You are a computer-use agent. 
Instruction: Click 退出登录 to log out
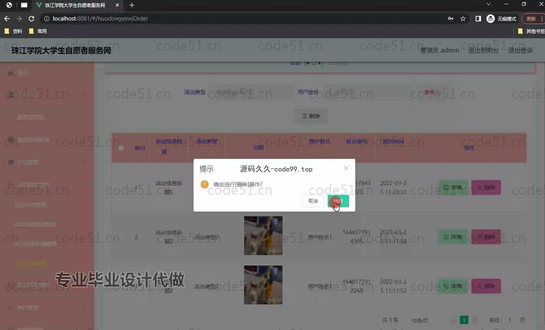point(520,50)
